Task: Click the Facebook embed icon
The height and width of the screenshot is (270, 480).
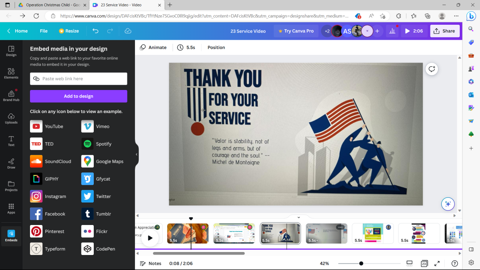Action: coord(36,214)
